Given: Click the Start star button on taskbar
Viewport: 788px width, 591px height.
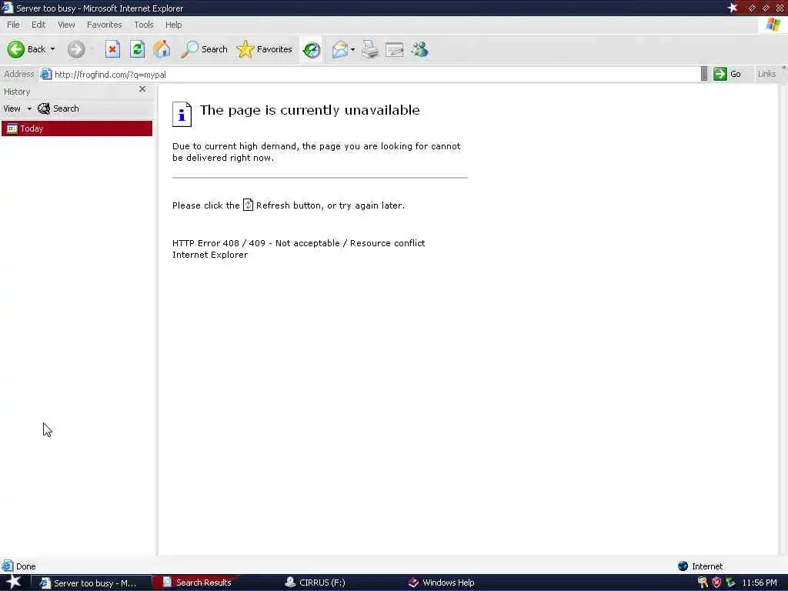Looking at the screenshot, I should click(14, 582).
